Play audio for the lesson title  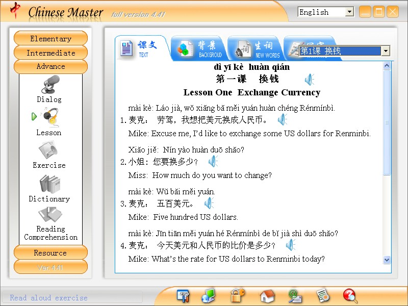pyautogui.click(x=310, y=80)
